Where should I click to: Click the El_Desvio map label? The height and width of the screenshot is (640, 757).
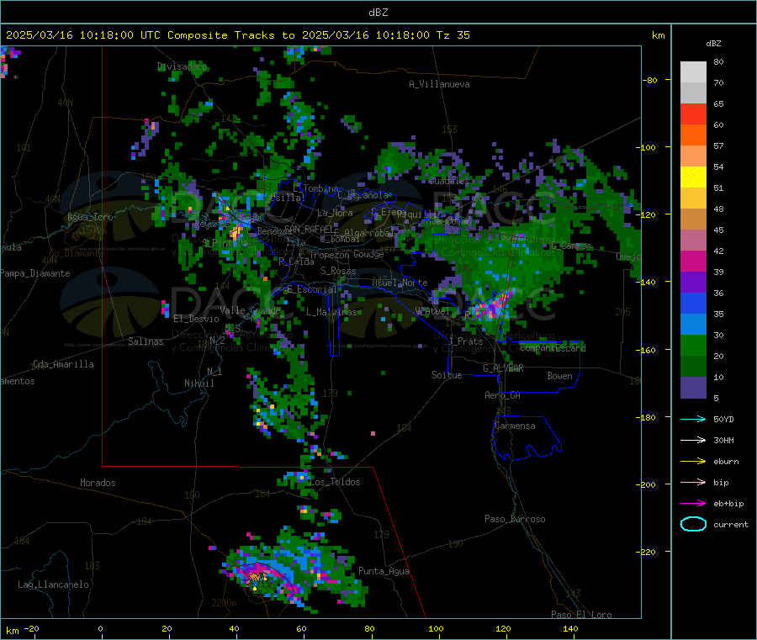pyautogui.click(x=196, y=319)
